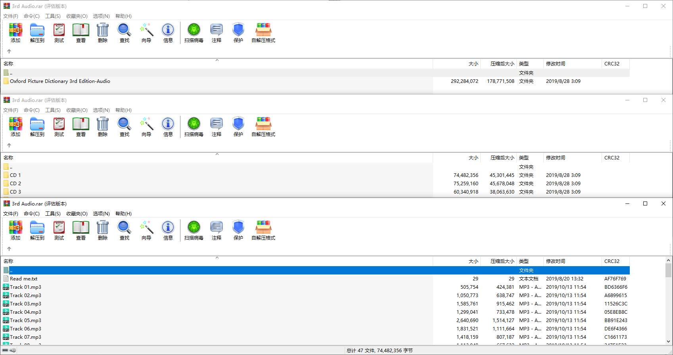Select Oxford Picture Dictionary 3rd Edition-Audio folder
The image size is (673, 355).
click(60, 81)
